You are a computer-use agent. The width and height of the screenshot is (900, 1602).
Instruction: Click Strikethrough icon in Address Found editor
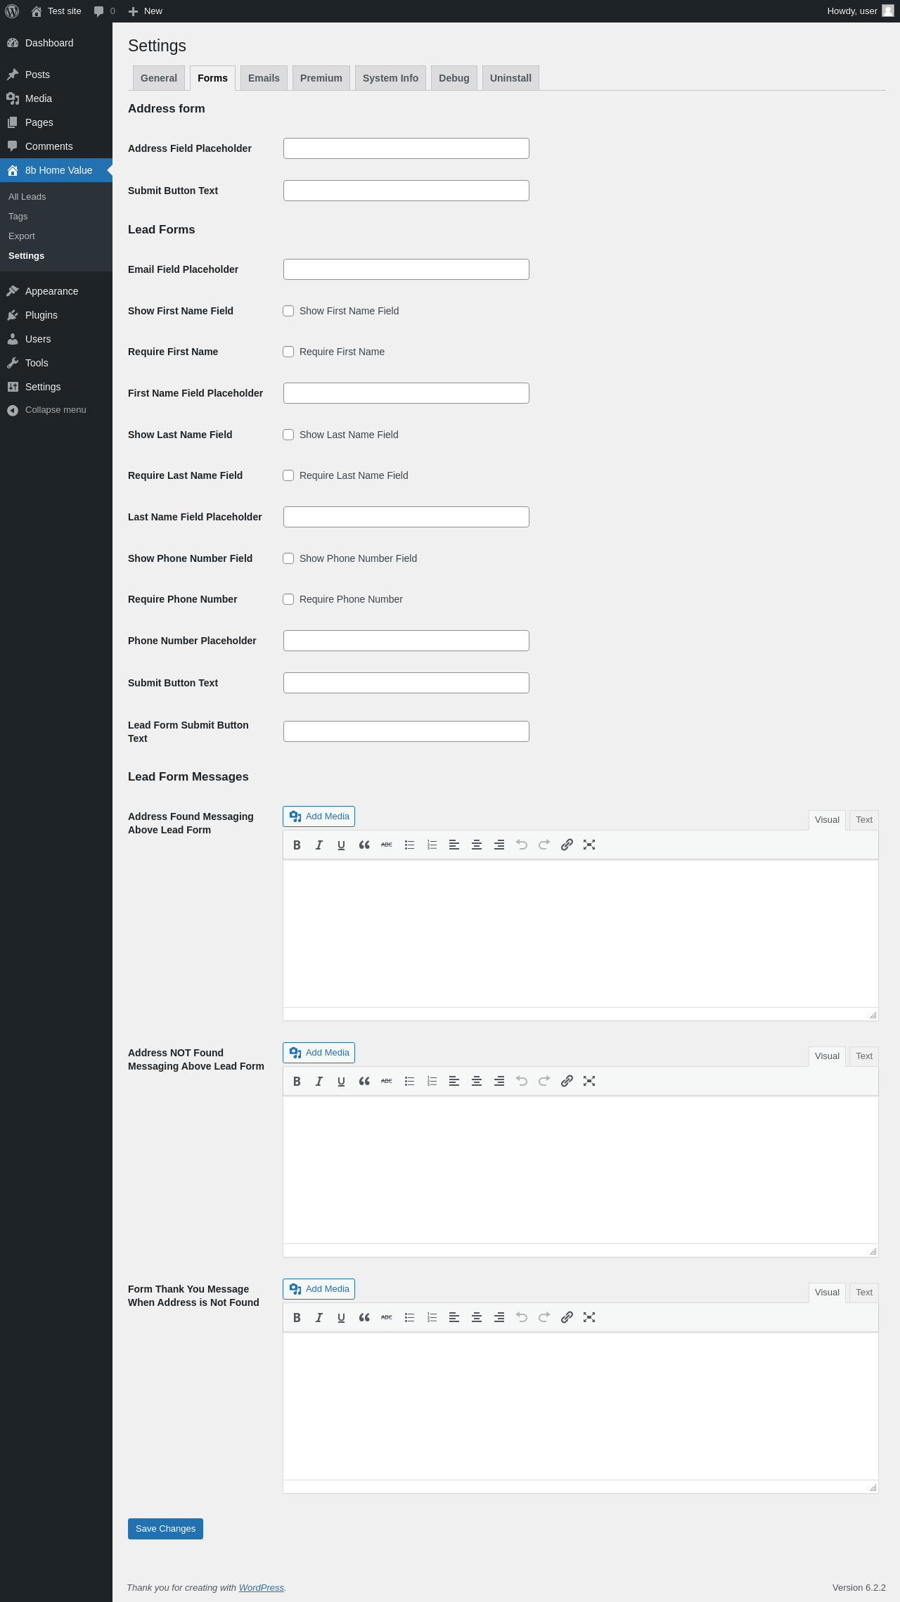point(387,845)
